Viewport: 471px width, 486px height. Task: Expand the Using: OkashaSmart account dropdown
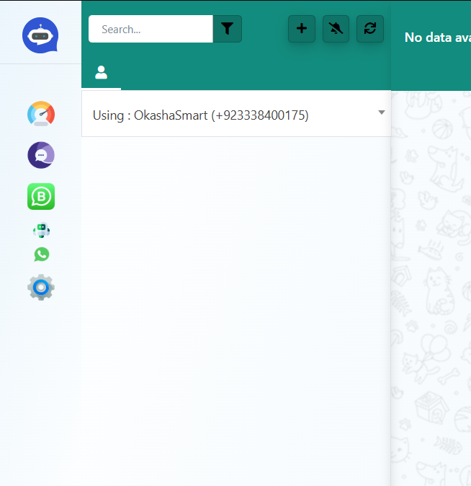[x=236, y=114]
